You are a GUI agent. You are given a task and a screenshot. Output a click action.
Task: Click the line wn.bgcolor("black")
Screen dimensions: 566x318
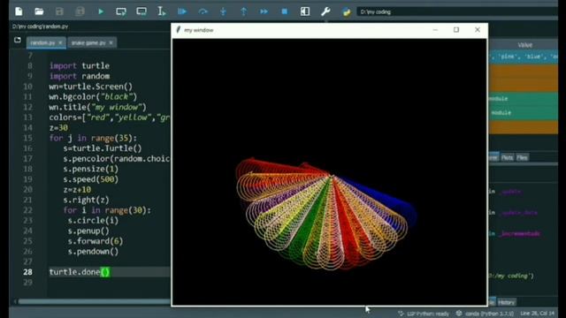(93, 96)
